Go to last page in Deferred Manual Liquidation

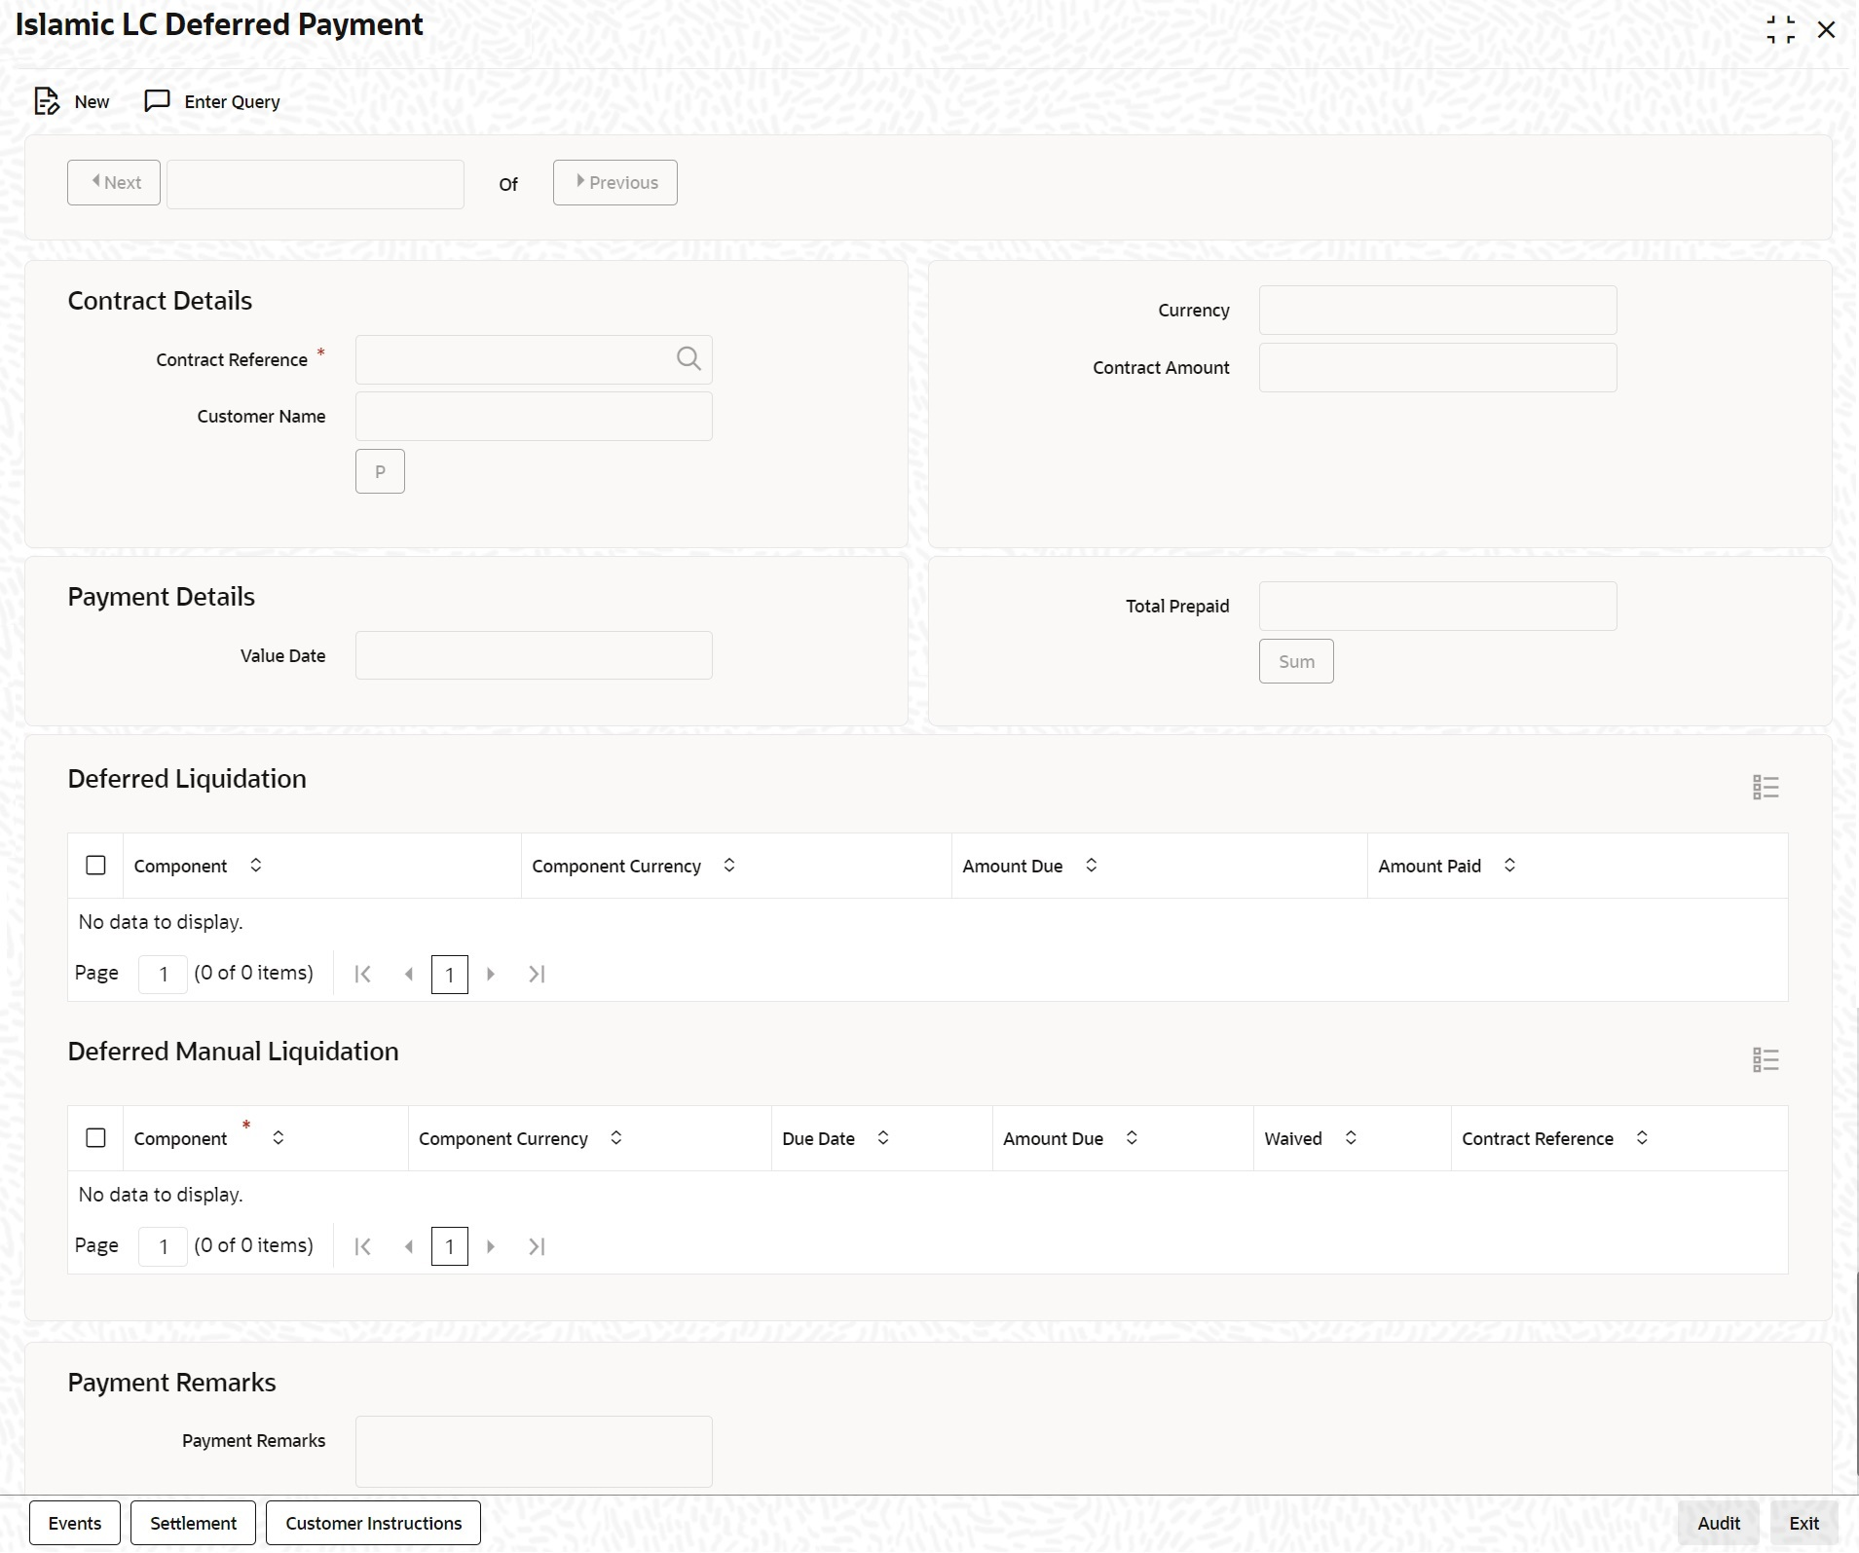[x=537, y=1246]
